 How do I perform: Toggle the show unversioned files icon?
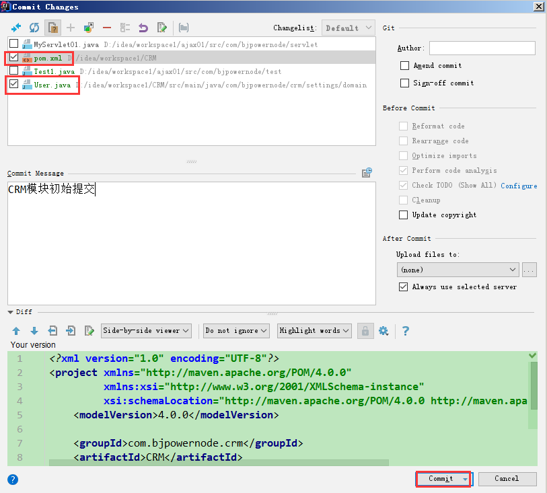(x=52, y=28)
